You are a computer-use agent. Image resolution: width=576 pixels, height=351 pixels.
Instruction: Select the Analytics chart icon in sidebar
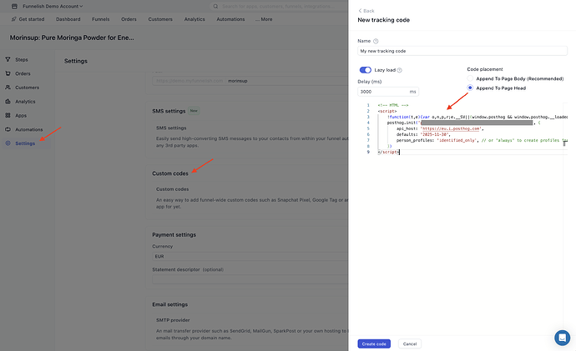coord(8,102)
